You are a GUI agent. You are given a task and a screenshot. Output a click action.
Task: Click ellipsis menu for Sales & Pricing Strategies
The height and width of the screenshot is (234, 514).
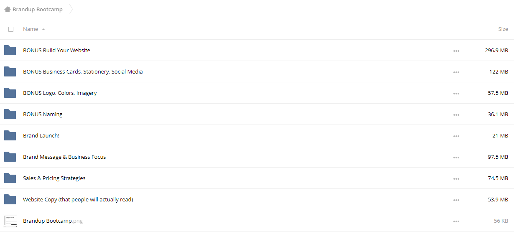(x=456, y=178)
